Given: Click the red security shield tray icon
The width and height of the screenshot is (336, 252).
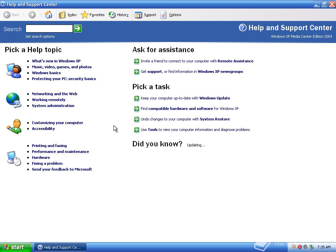Looking at the screenshot, I should 300,247.
